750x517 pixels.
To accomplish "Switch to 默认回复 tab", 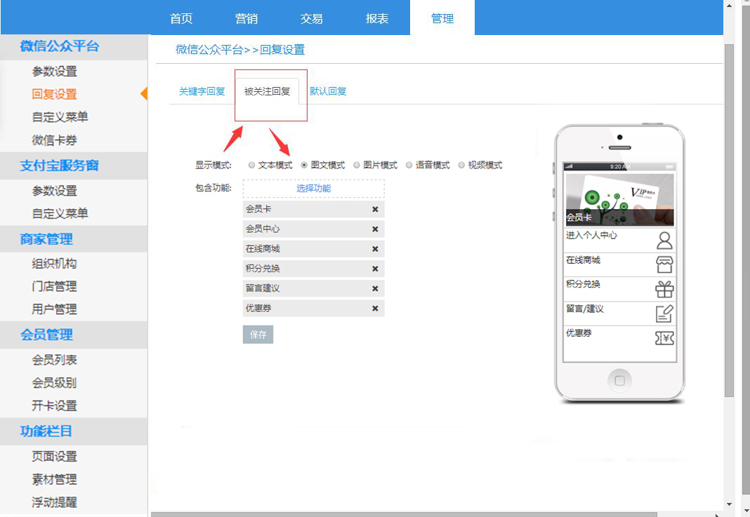I will click(x=328, y=91).
